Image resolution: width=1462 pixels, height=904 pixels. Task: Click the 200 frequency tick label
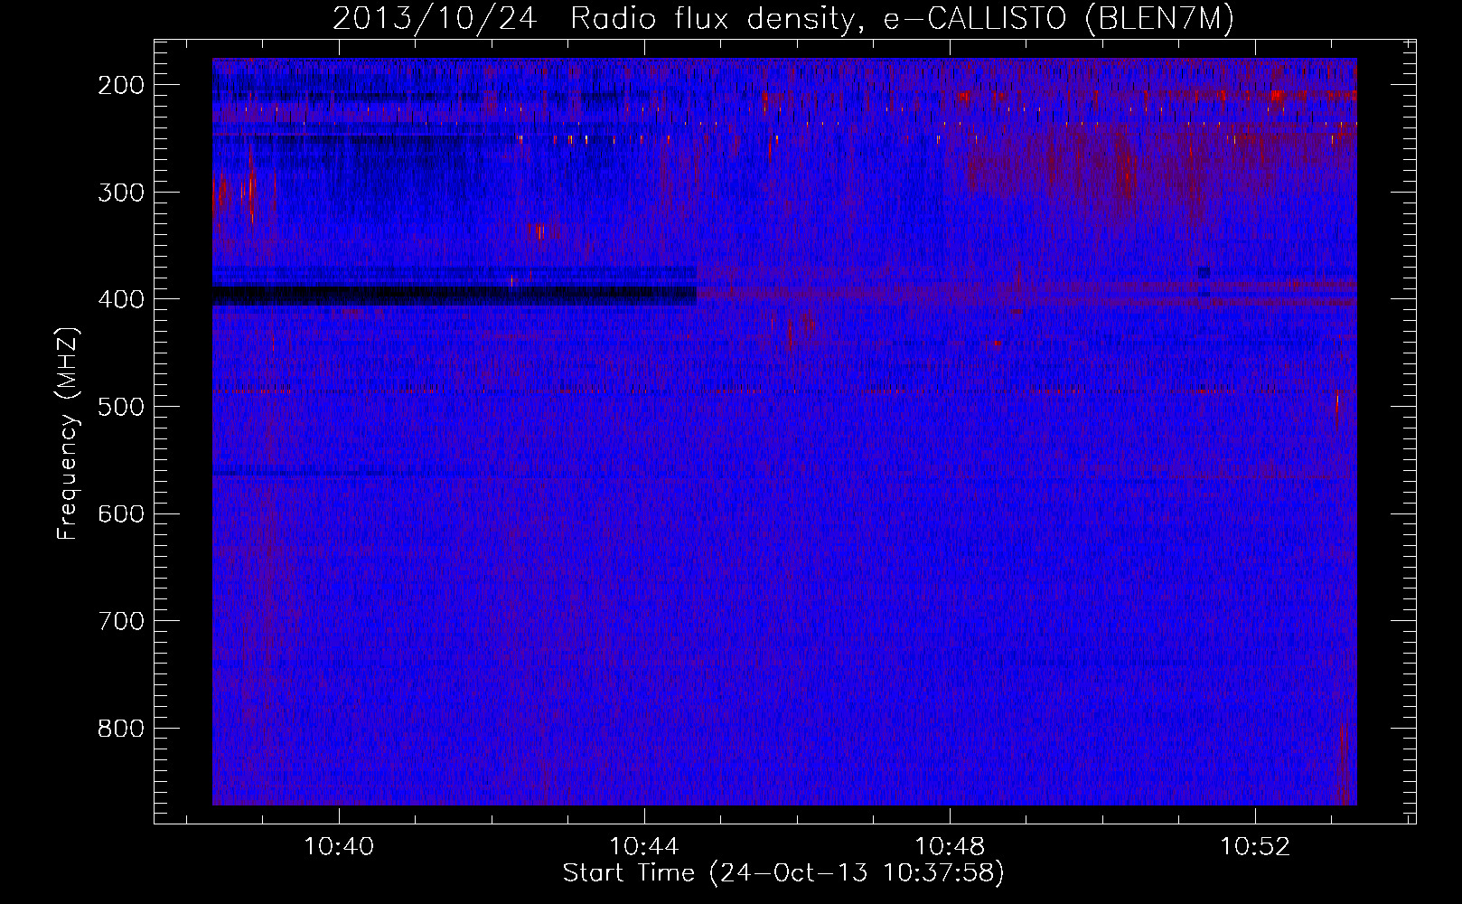click(x=121, y=85)
